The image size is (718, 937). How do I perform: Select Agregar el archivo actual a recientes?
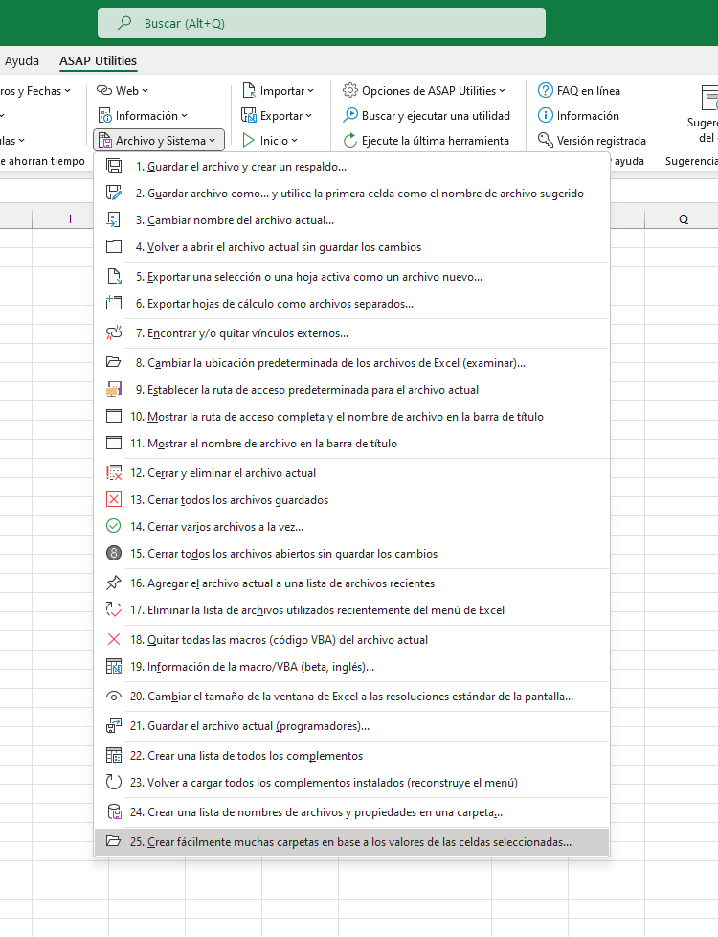[352, 583]
